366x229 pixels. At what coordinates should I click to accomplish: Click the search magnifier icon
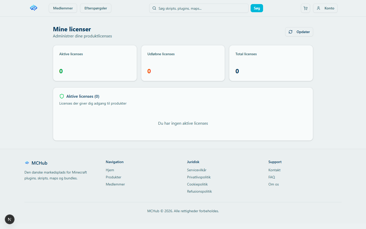[154, 8]
